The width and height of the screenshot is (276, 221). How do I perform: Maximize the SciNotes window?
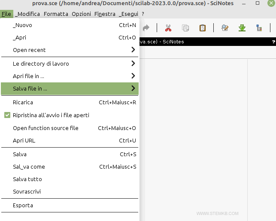pos(257,3)
